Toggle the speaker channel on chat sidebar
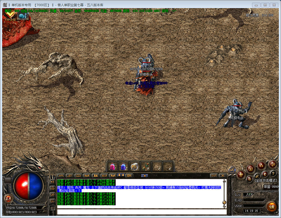The width and height of the screenshot is (281, 218). [52, 182]
